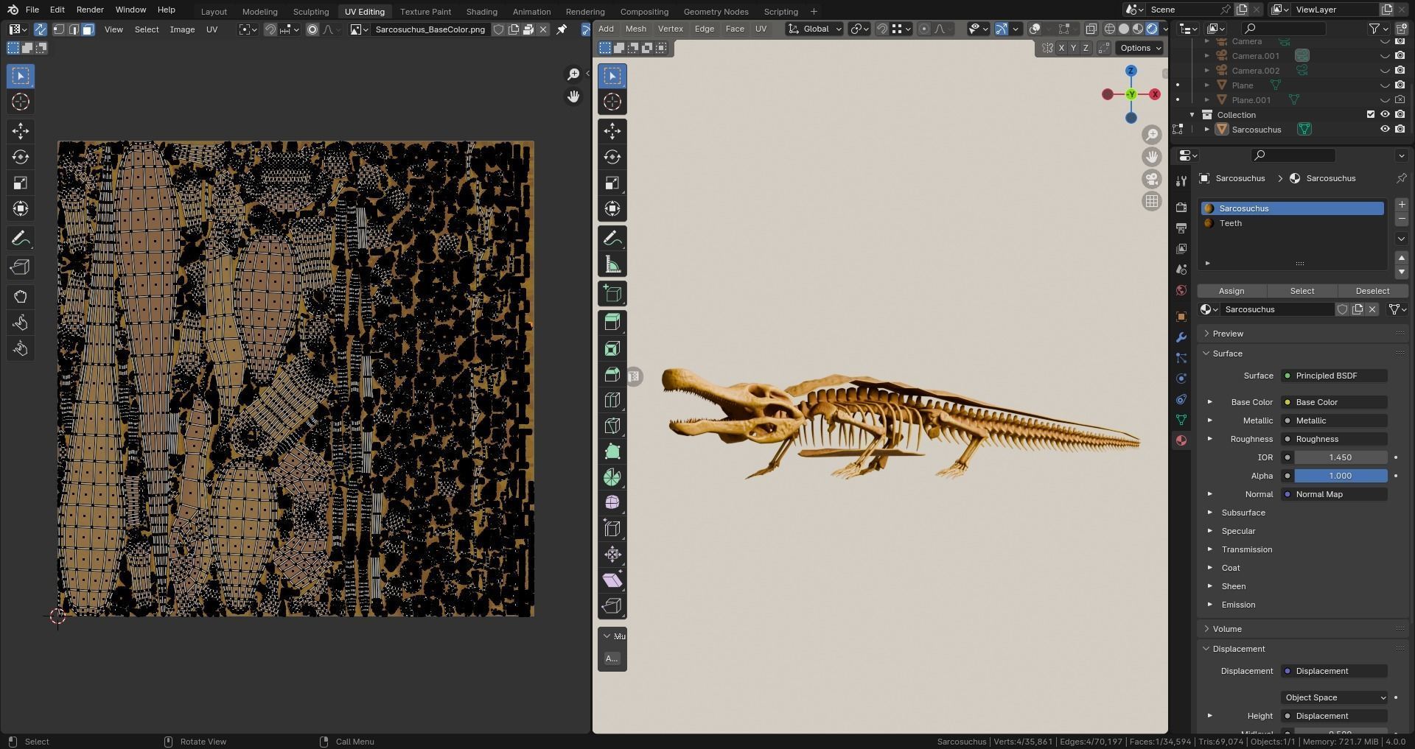This screenshot has width=1415, height=749.
Task: Select the Extrude Region tool
Action: [x=612, y=323]
